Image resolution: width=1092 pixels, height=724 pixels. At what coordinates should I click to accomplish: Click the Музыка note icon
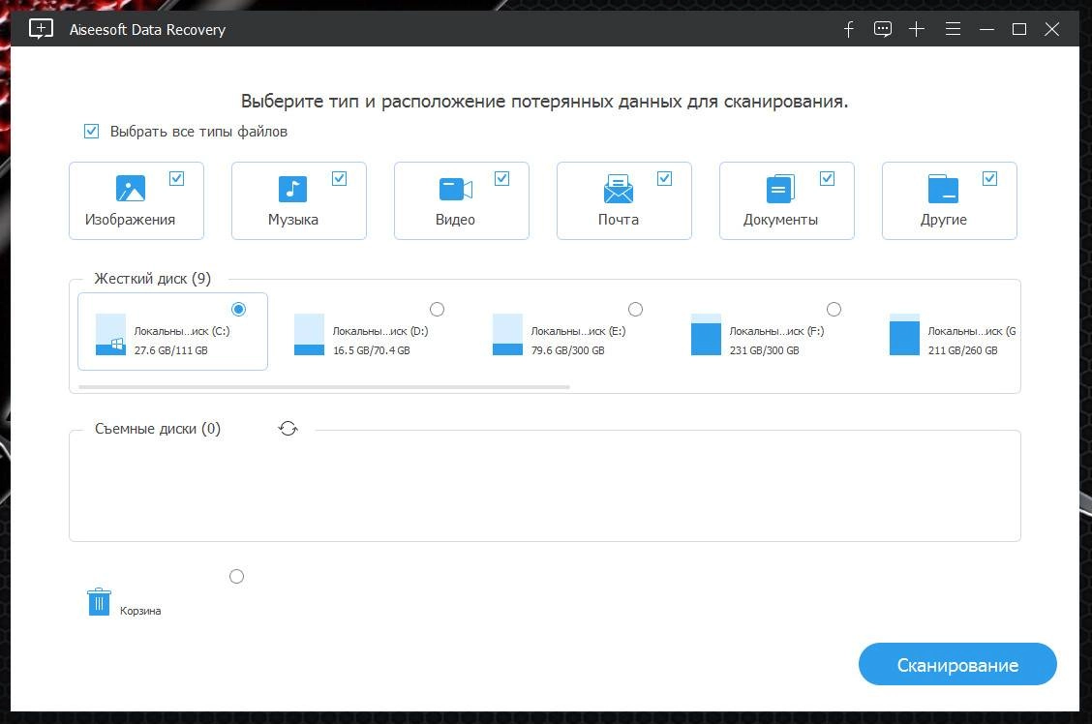coord(292,189)
